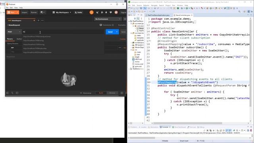Screen dimensions: 254x143
Task: Open the Refactor menu in Spring Tool Suite
Action: pyautogui.click(x=146, y=5)
